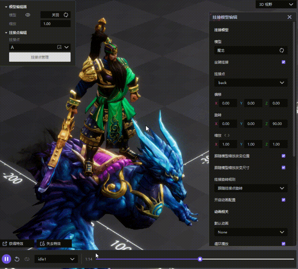298x269 pixels.
Task: Click the restart animation icon
Action: pyautogui.click(x=17, y=259)
